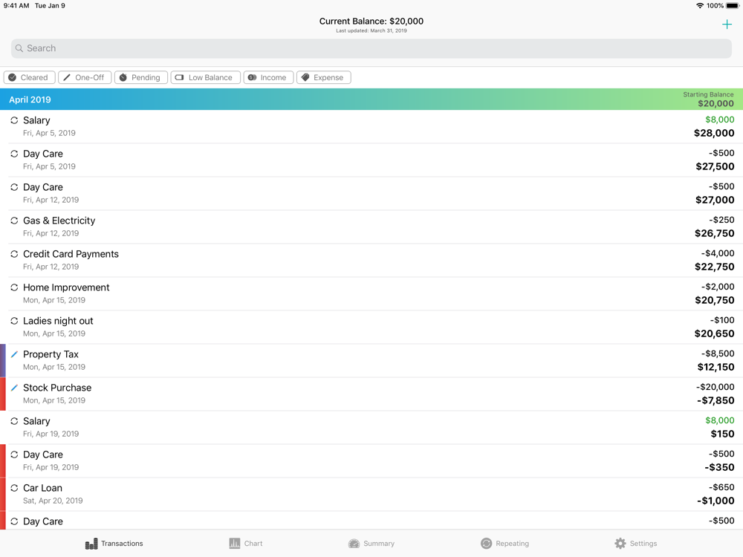This screenshot has width=743, height=557.
Task: Click repeating icon beside Day Care Apr 5
Action: click(14, 154)
